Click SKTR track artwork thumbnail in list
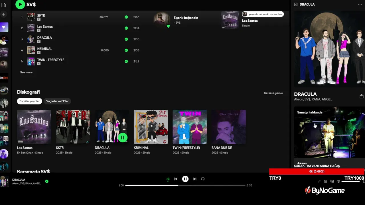 pyautogui.click(x=31, y=17)
